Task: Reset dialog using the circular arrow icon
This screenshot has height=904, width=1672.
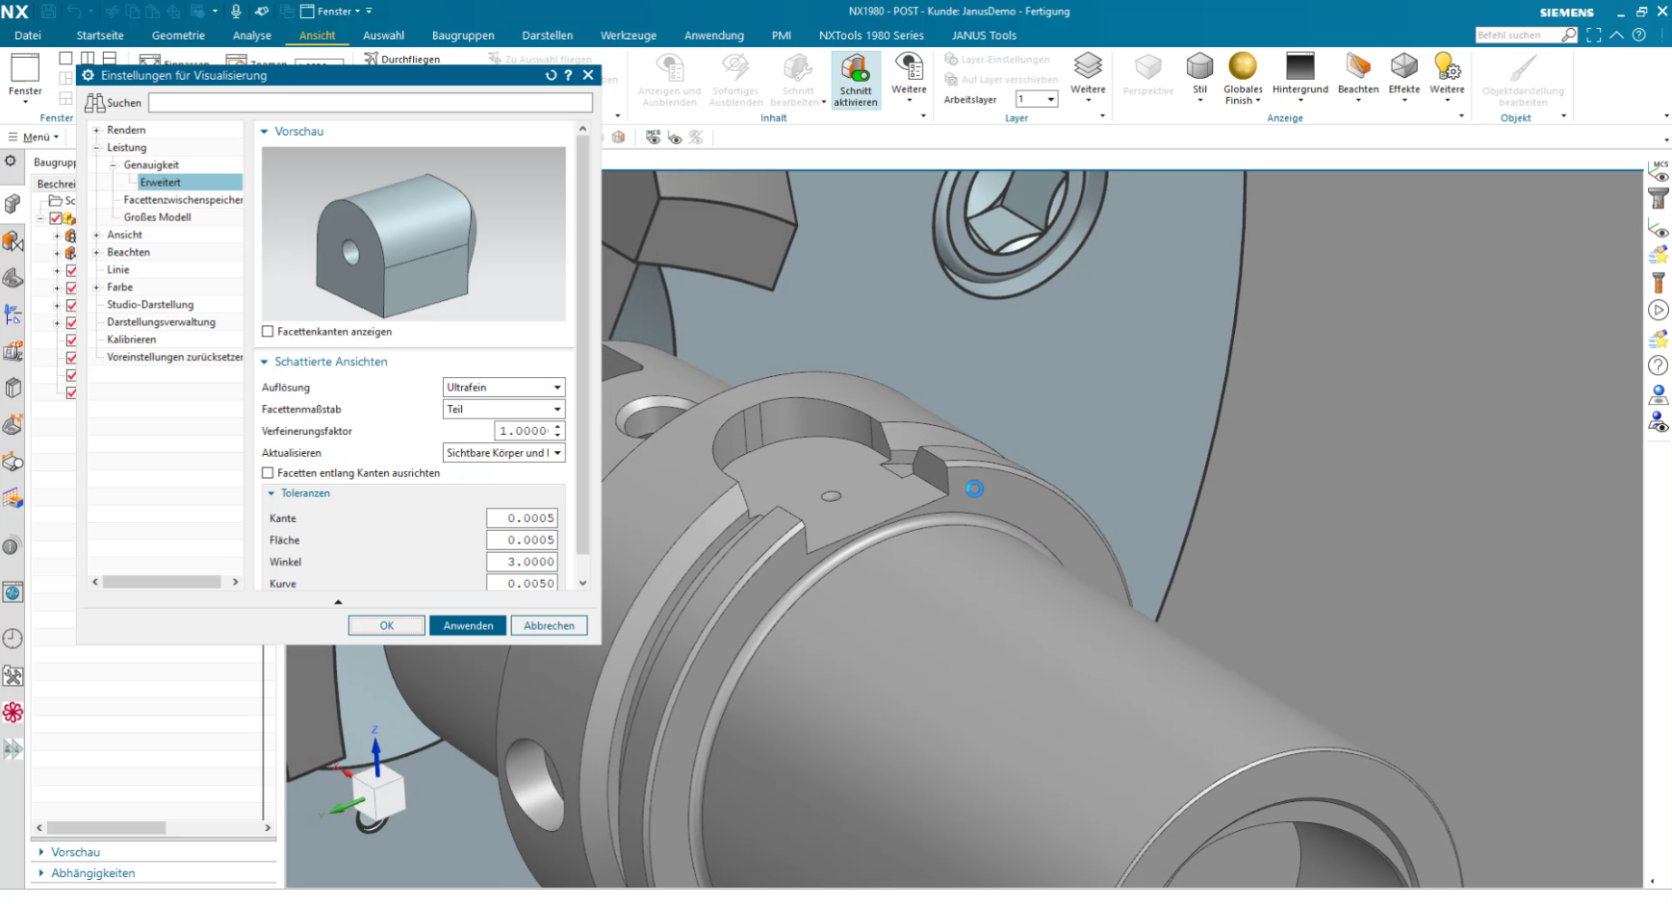Action: (551, 75)
